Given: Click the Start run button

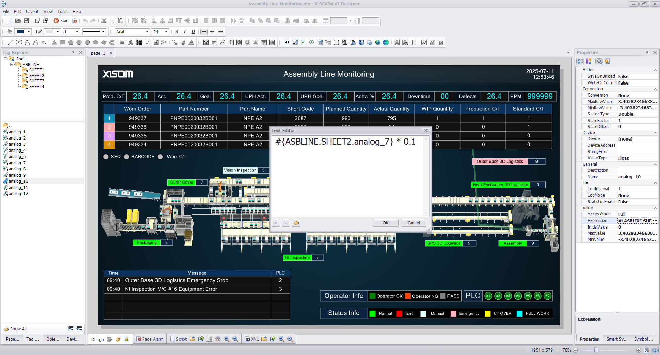Looking at the screenshot, I should point(61,21).
